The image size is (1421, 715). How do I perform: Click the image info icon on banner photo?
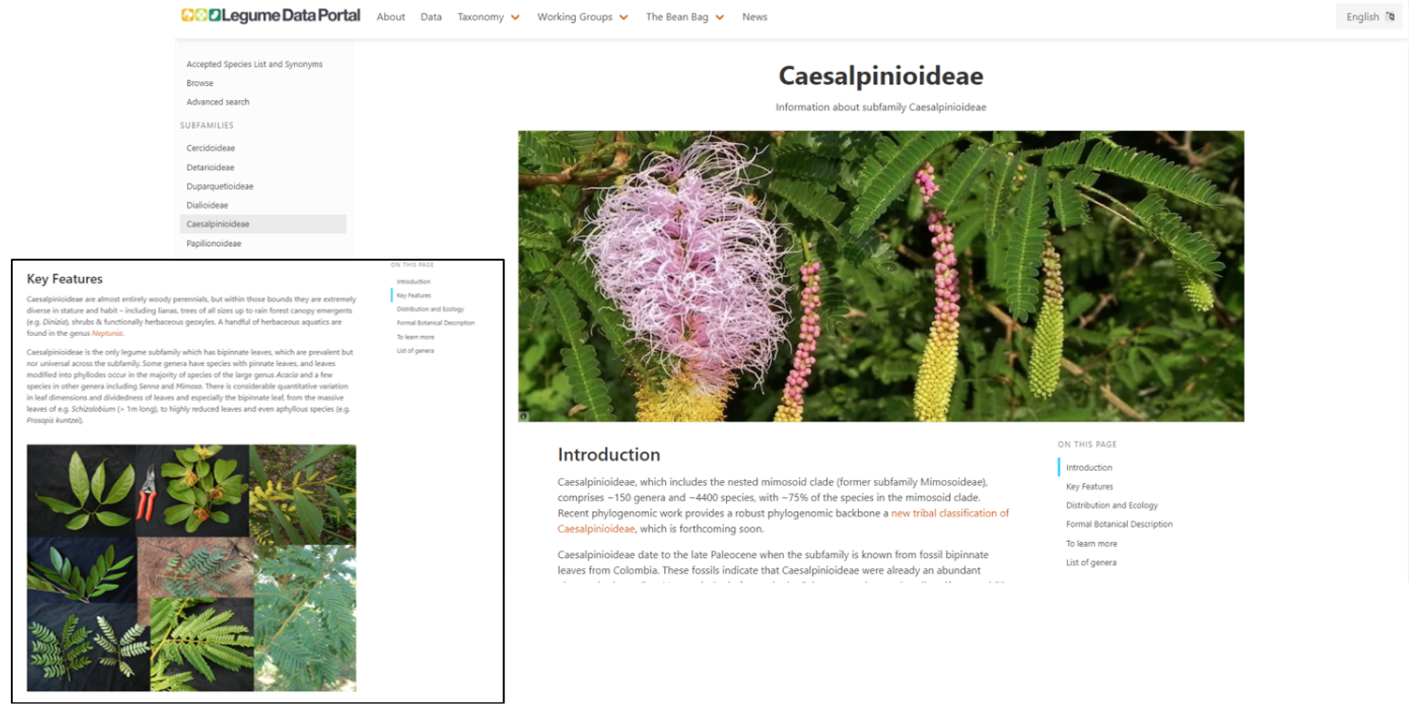click(524, 416)
